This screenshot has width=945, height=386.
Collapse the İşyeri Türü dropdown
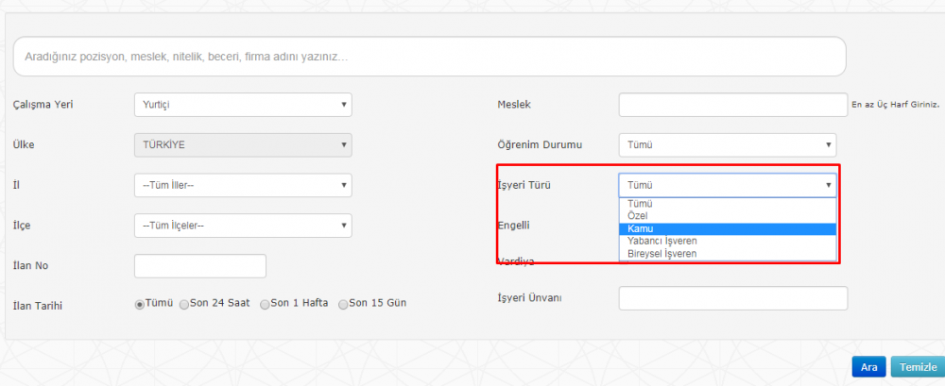coord(727,186)
